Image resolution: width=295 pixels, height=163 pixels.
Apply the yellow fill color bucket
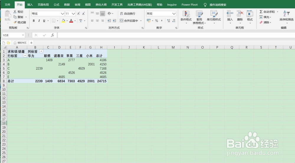(x=63, y=21)
